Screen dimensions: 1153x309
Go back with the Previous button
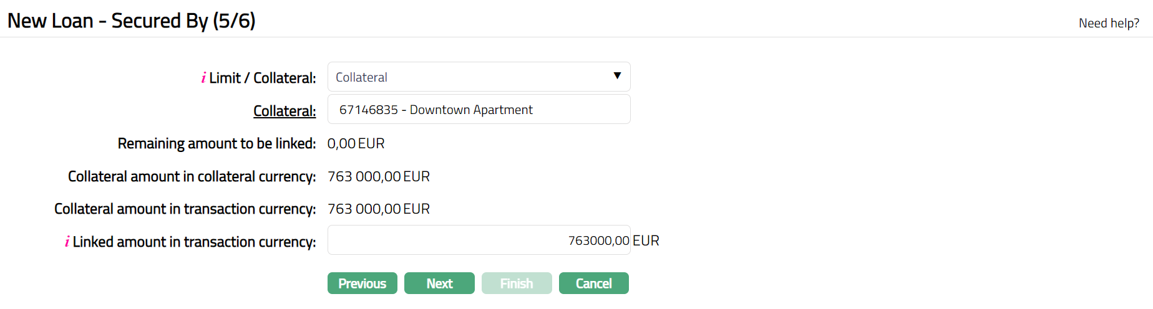pyautogui.click(x=362, y=283)
